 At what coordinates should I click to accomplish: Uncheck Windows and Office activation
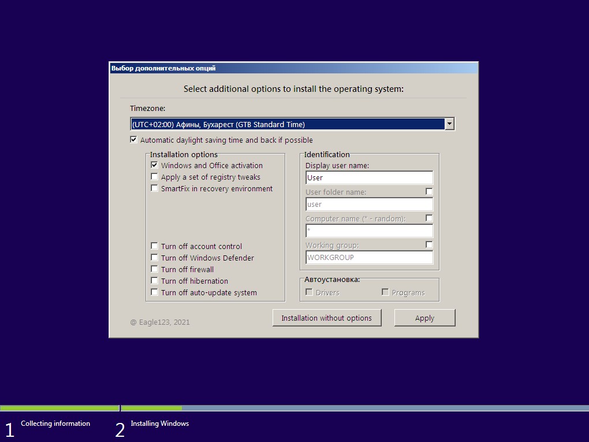pyautogui.click(x=154, y=165)
